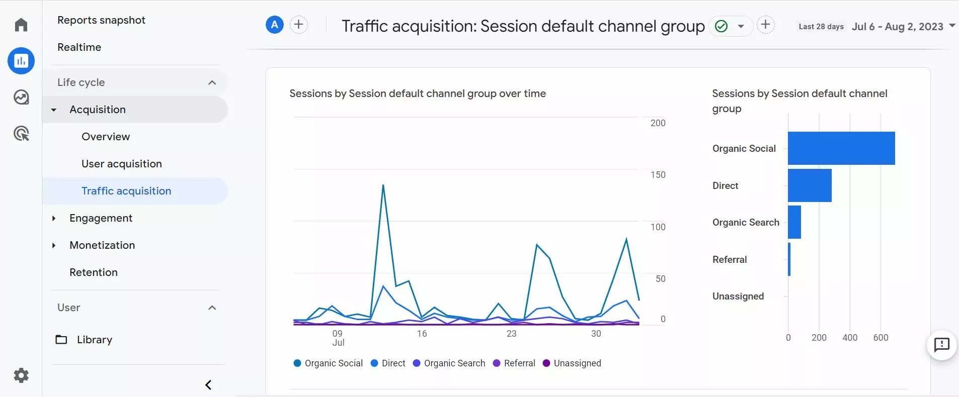Open the Realtime report
Image resolution: width=959 pixels, height=397 pixels.
coord(79,47)
